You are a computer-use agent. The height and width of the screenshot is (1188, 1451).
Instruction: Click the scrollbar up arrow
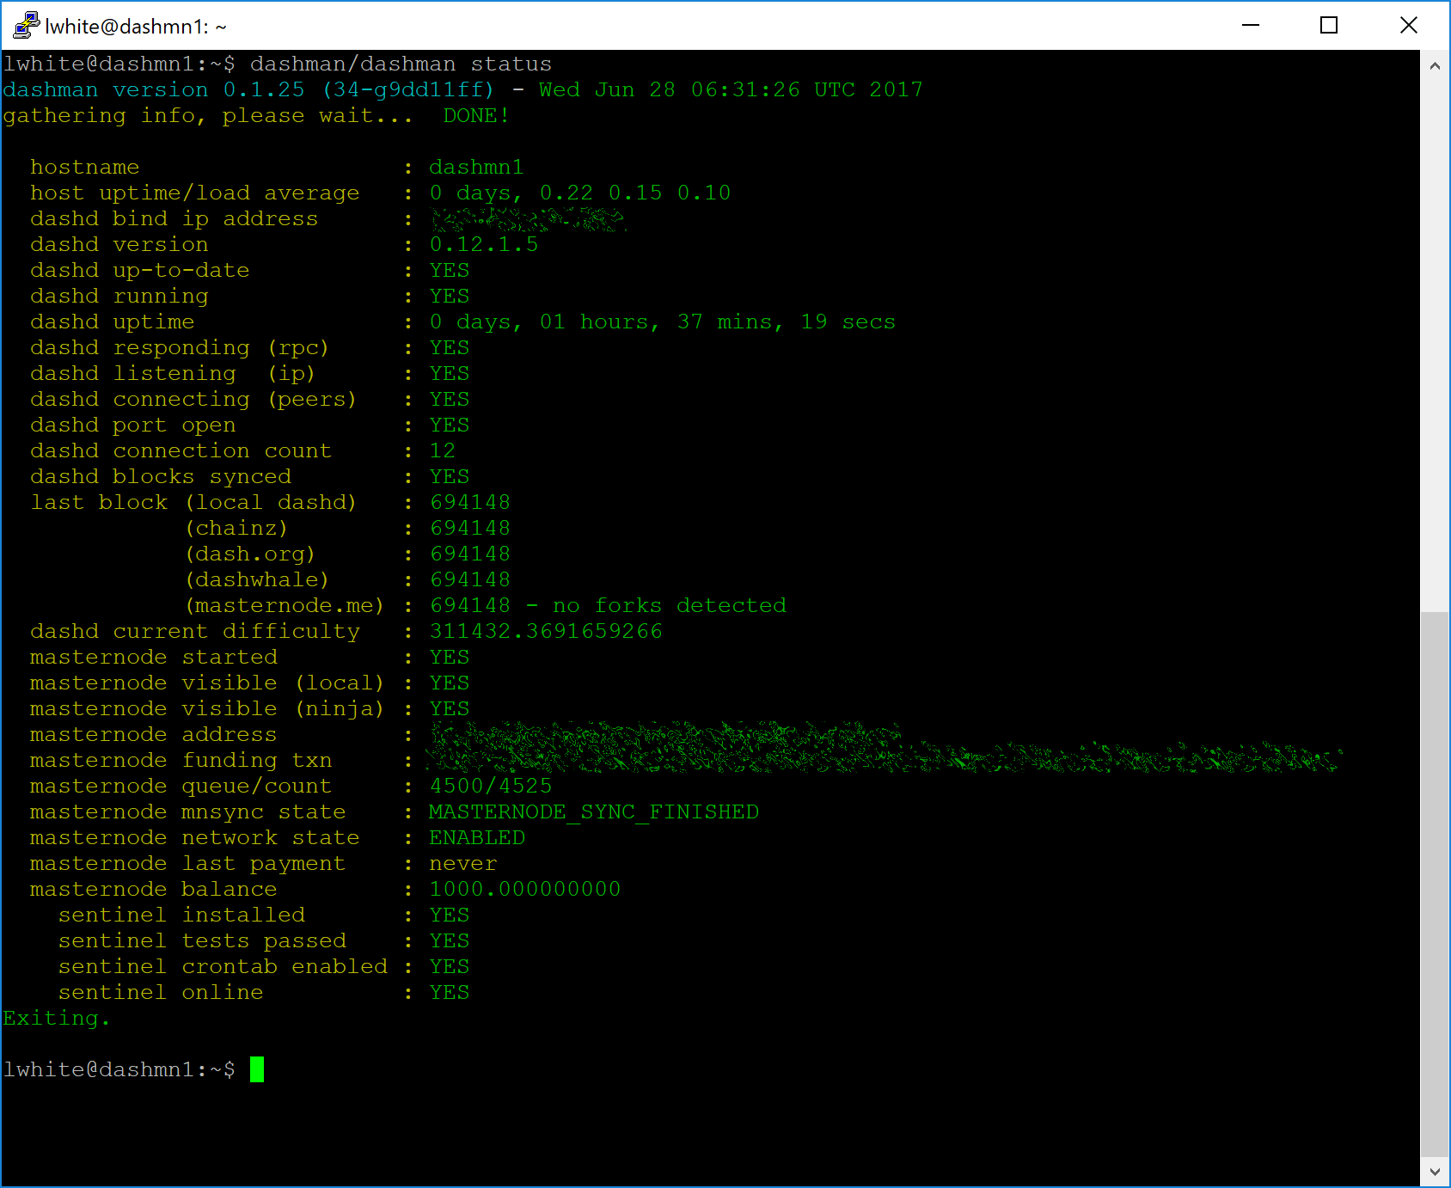click(x=1435, y=66)
